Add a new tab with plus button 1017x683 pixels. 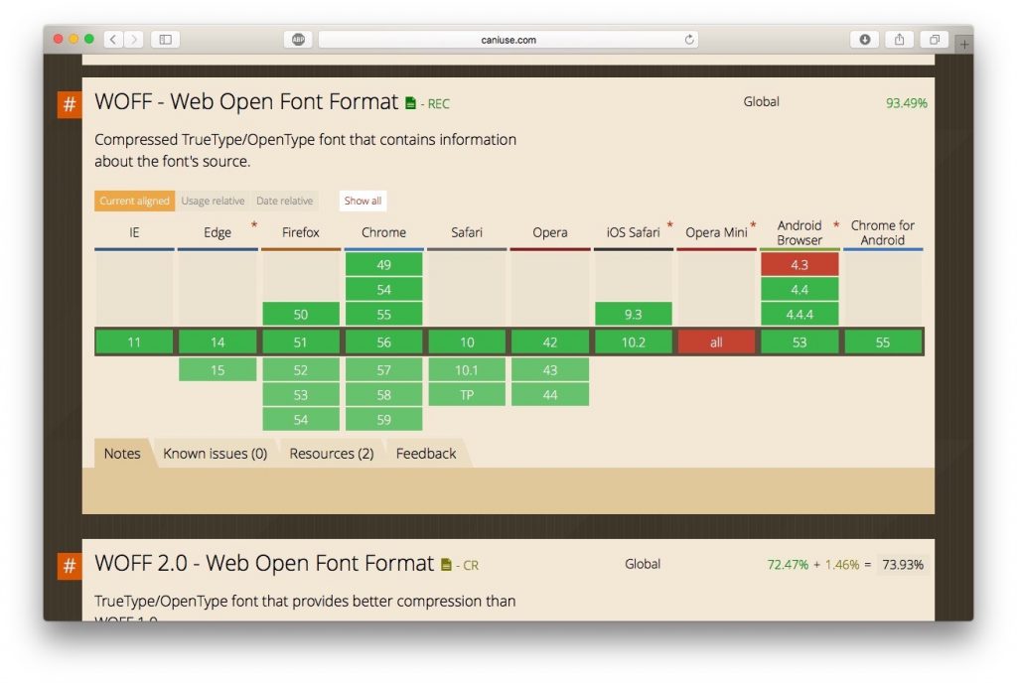[x=964, y=44]
